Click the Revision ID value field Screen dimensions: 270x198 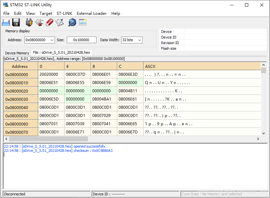(225, 43)
